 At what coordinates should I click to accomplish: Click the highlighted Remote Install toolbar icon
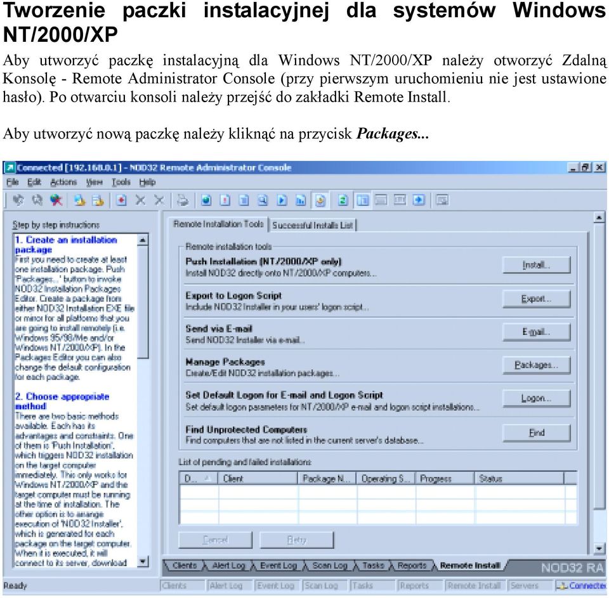(x=320, y=200)
